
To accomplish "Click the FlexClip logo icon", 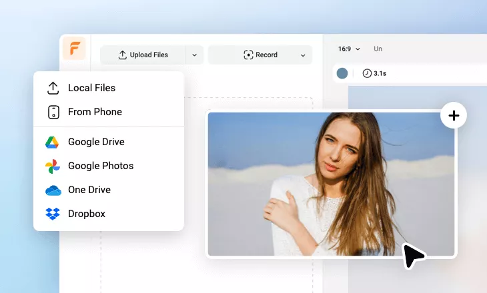I will pos(74,49).
